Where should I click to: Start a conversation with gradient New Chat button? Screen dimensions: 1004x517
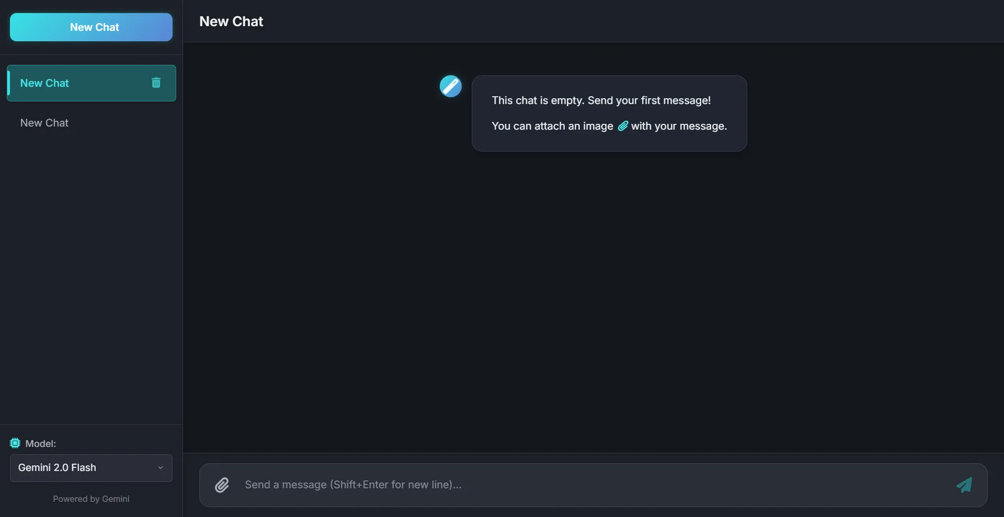(91, 27)
